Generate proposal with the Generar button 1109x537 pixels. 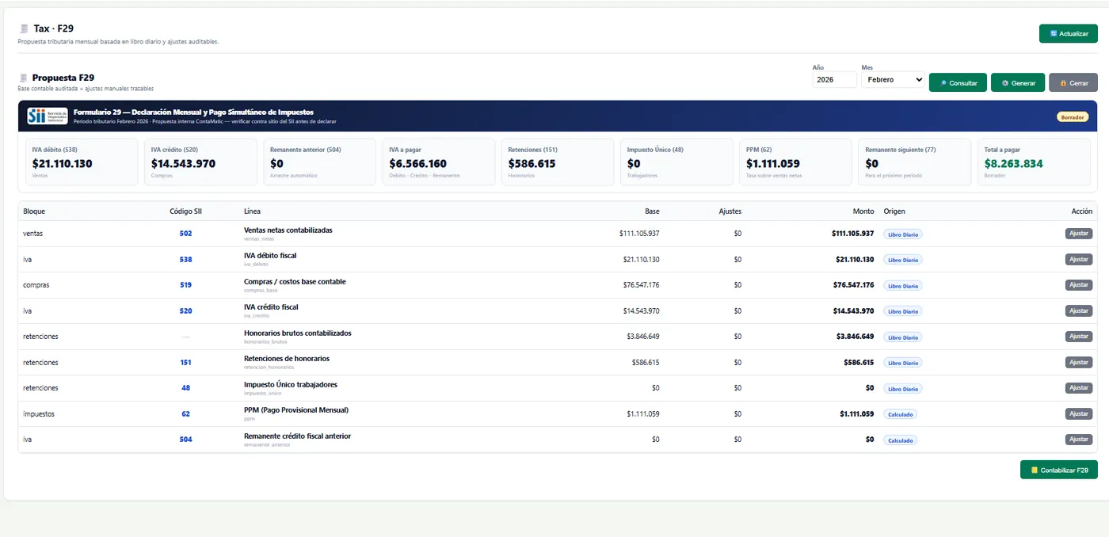point(1018,82)
